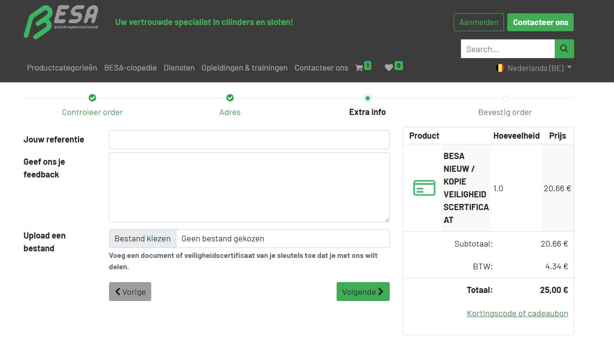Image resolution: width=614 pixels, height=363 pixels.
Task: Open Opleidingen & trainingen menu item
Action: pyautogui.click(x=244, y=68)
